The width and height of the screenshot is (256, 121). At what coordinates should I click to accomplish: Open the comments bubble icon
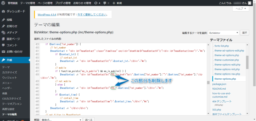coord(105,3)
